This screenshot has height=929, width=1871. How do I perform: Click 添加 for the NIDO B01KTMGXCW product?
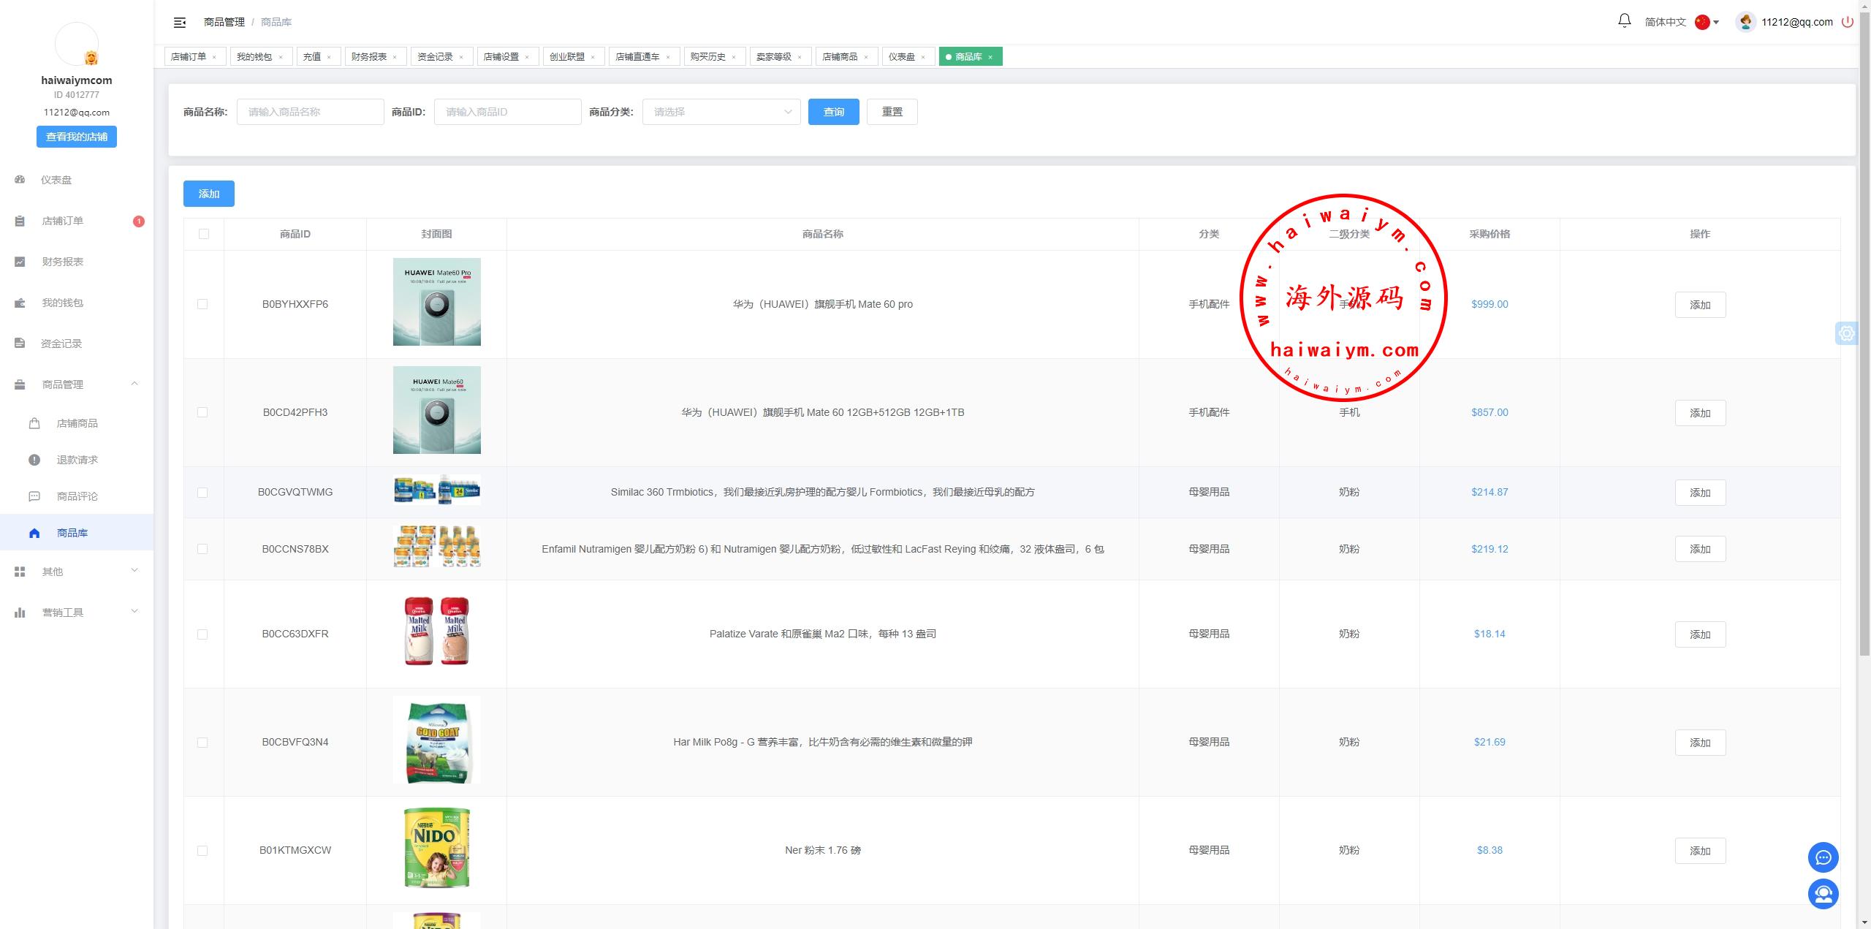[1699, 851]
